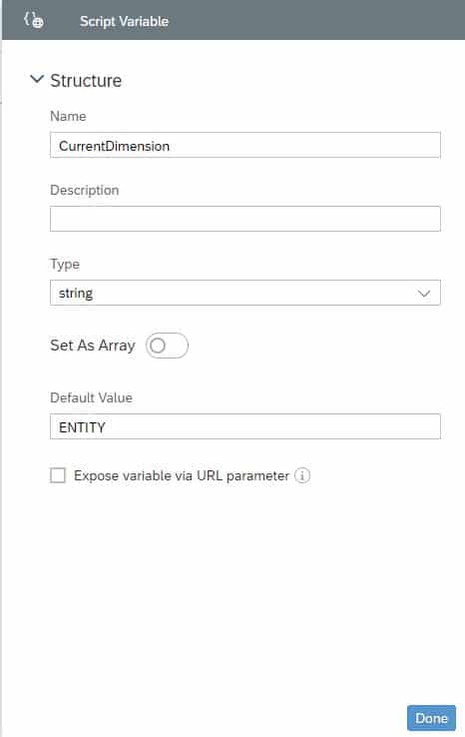Click the Description field label
The image size is (465, 737).
coord(85,191)
